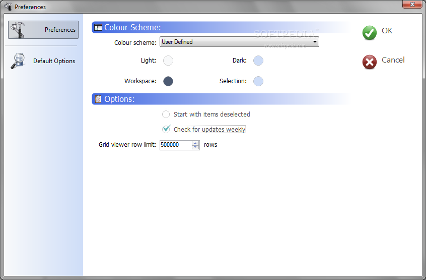Click the hammer and wrench Preferences icon
This screenshot has width=426, height=280.
tap(18, 30)
